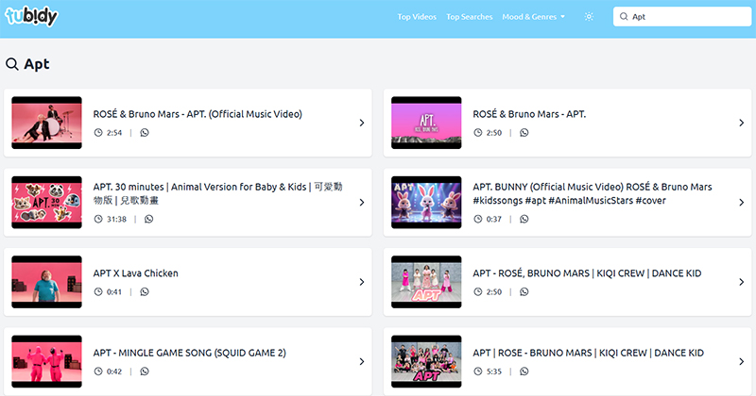Open APT. BUNNY (Official Music Video) result
The height and width of the screenshot is (396, 756).
coord(593,193)
